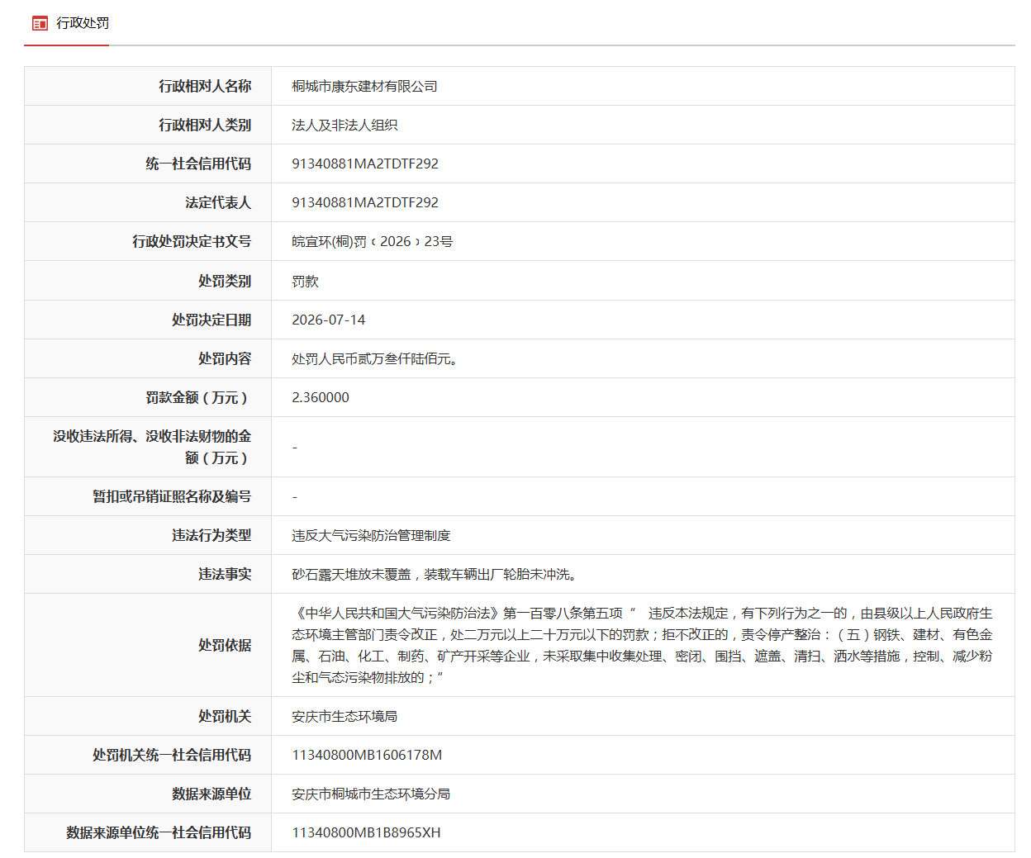The width and height of the screenshot is (1031, 858).
Task: Click the 处罚依据 label
Action: click(x=225, y=645)
